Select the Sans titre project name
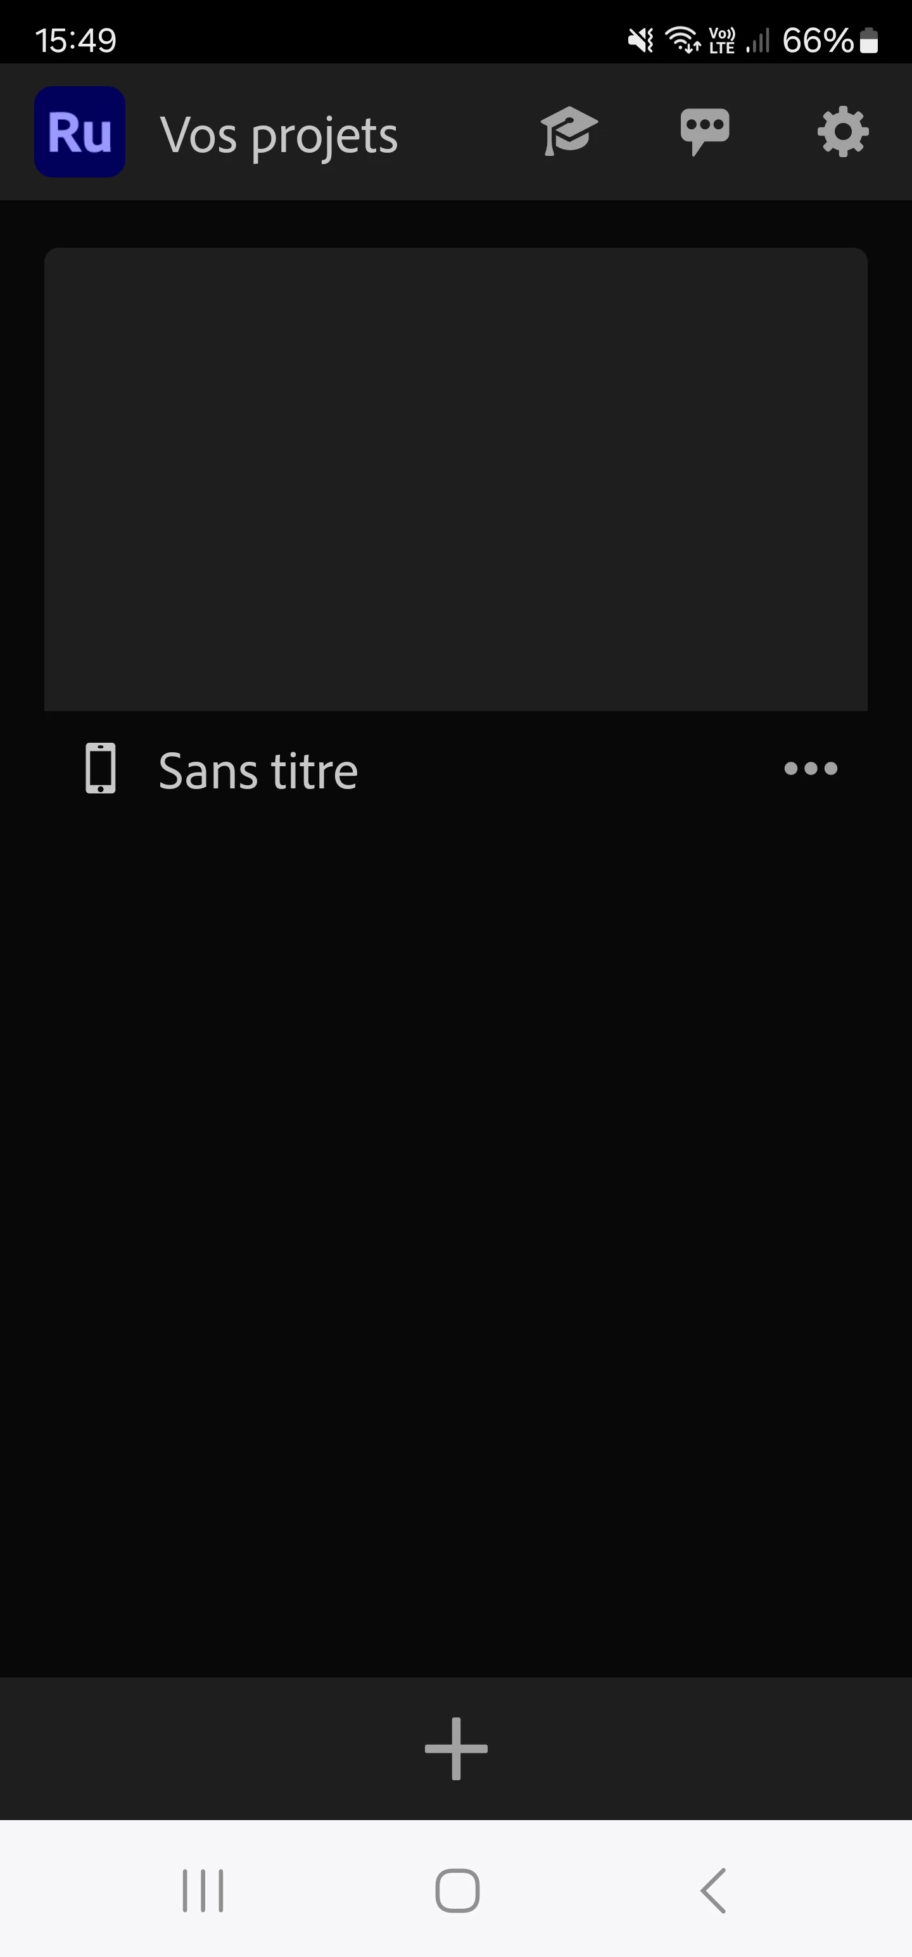This screenshot has height=1957, width=912. pyautogui.click(x=258, y=771)
